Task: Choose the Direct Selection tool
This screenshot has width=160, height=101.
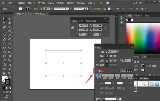Action: [9, 19]
